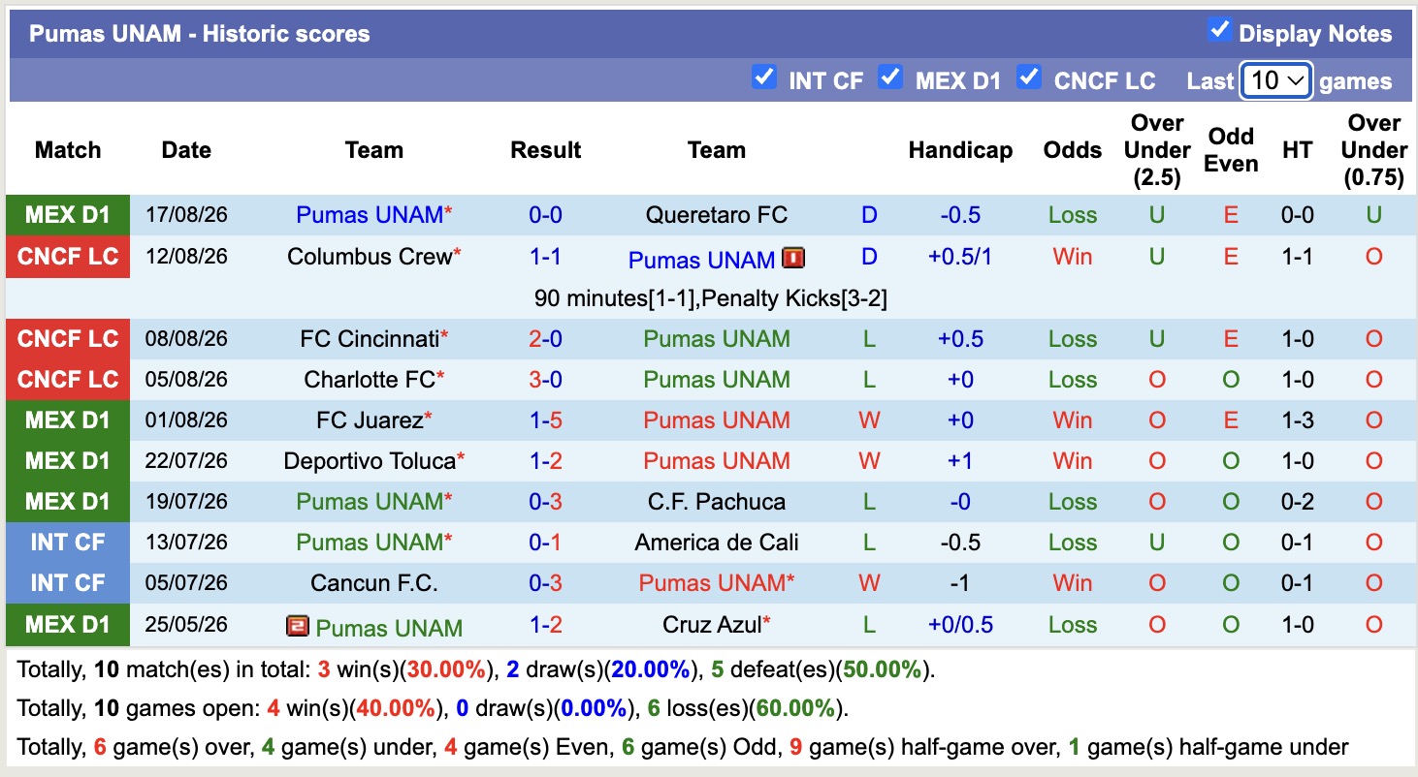Image resolution: width=1418 pixels, height=777 pixels.
Task: Click the +0.5/1 handicap value
Action: click(x=960, y=257)
